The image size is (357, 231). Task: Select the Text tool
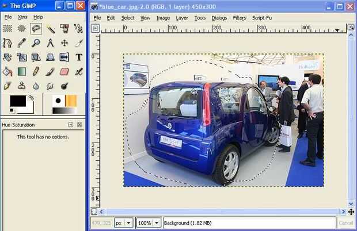[79, 57]
